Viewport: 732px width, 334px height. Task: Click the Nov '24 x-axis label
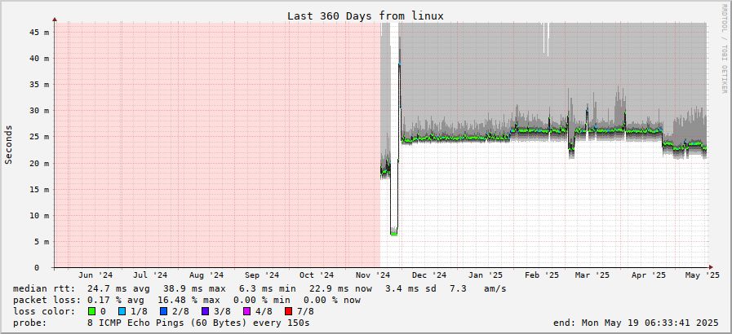[374, 275]
